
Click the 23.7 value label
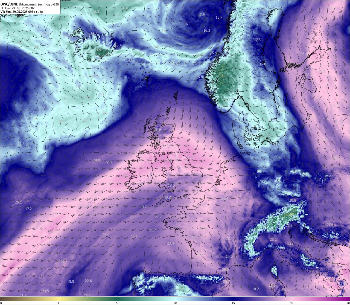[147, 271]
